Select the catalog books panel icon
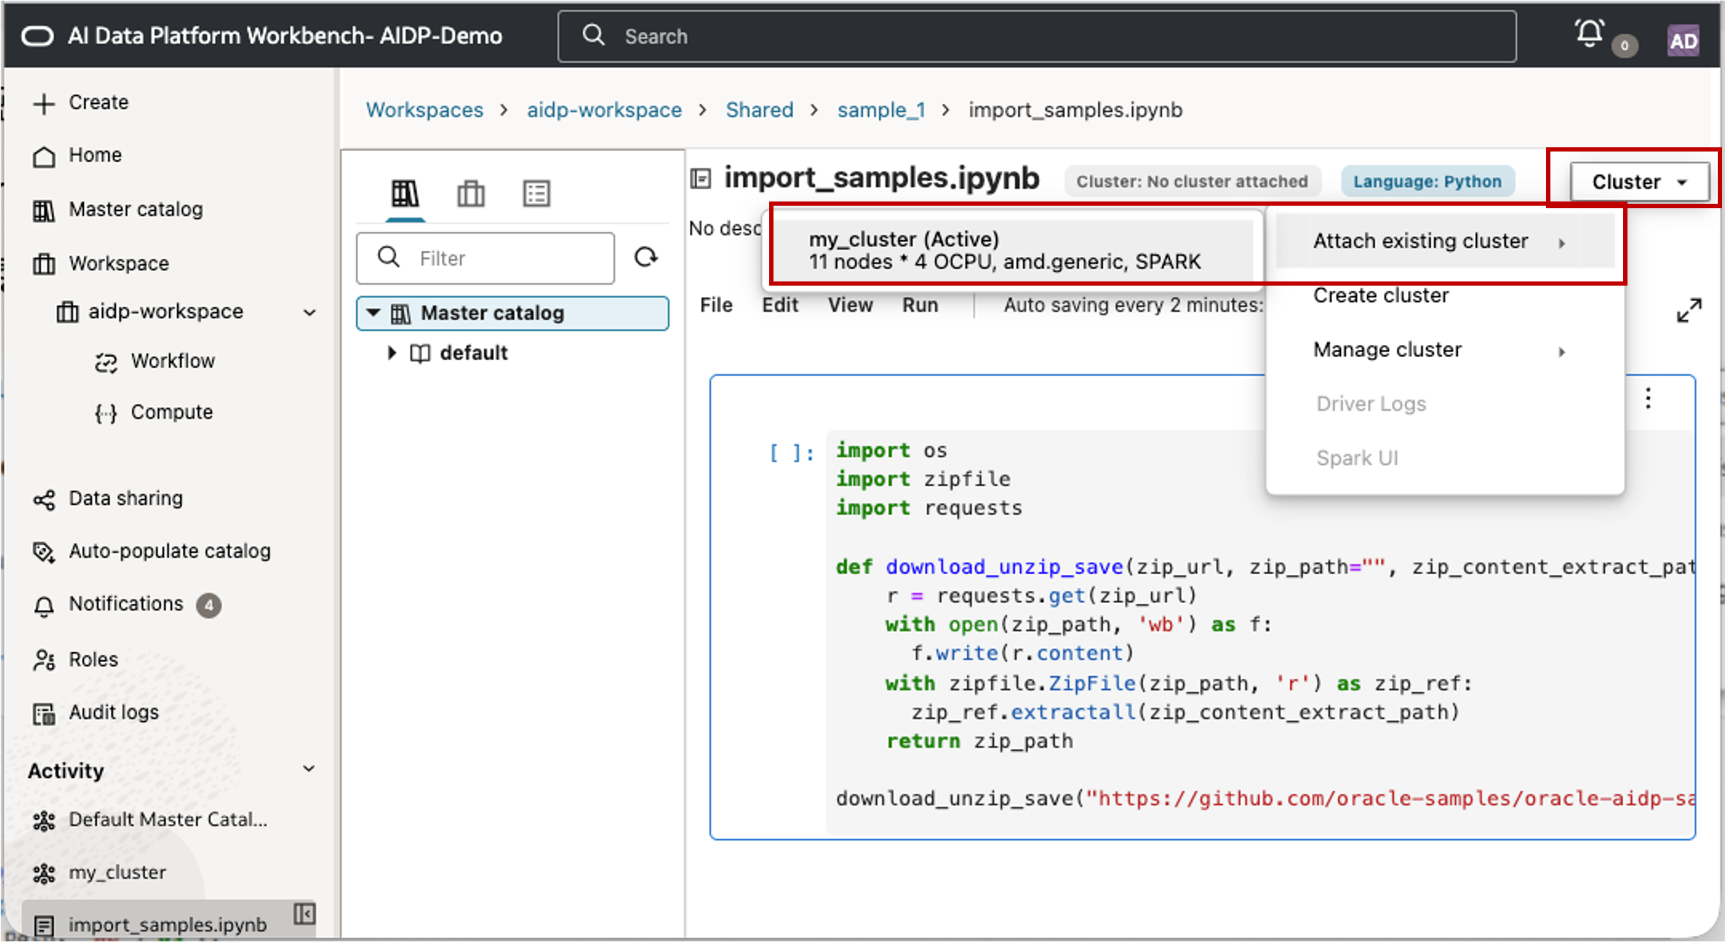 405,194
